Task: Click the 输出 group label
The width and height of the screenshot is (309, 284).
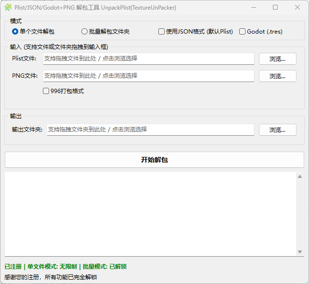Action: (16, 116)
